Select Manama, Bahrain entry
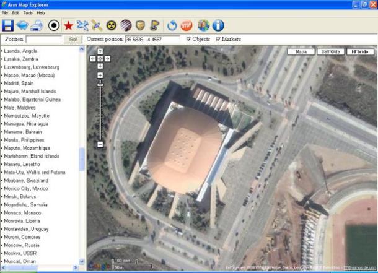This screenshot has height=273, width=378. tap(23, 132)
